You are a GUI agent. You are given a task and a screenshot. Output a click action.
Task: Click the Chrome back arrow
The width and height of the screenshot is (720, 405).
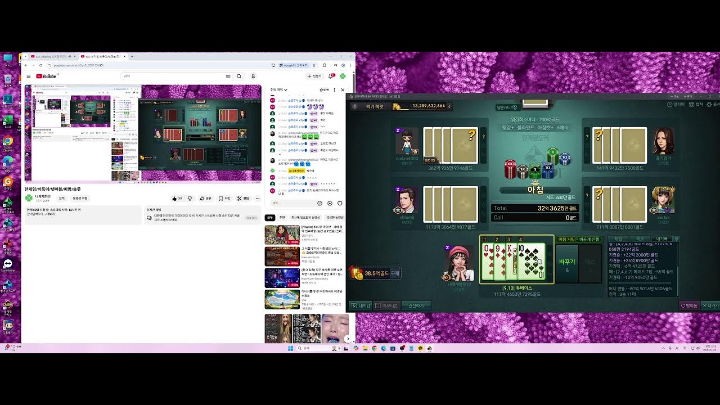coord(26,65)
